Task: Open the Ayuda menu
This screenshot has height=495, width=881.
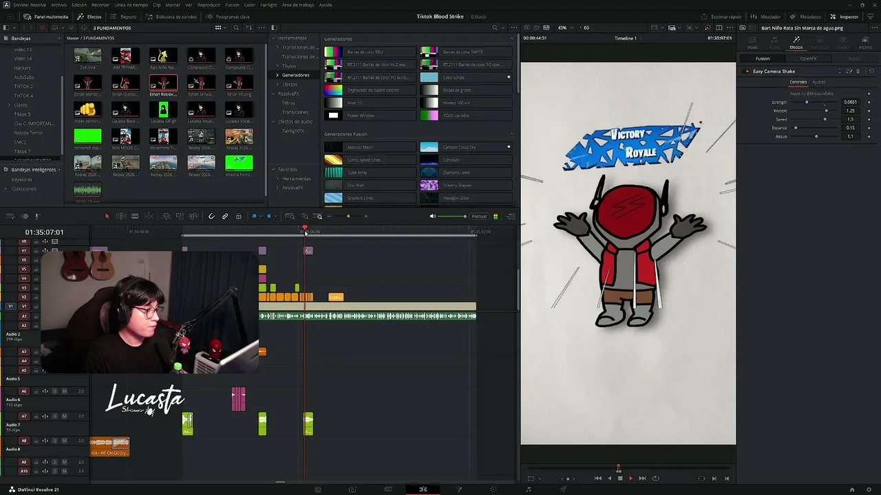Action: pyautogui.click(x=326, y=5)
